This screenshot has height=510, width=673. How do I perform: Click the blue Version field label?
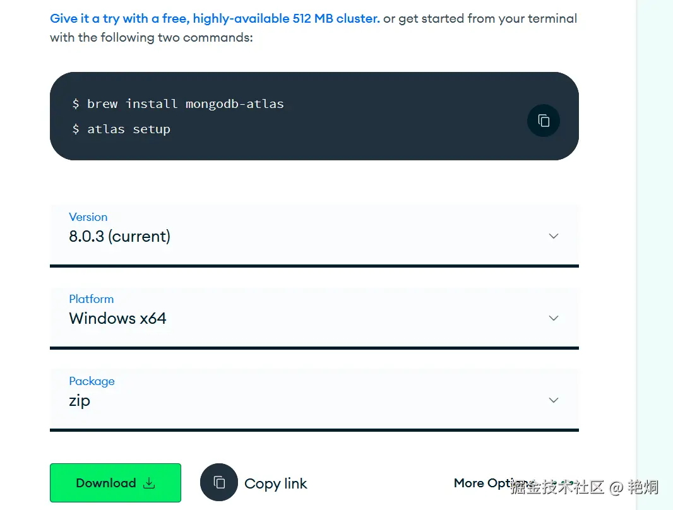tap(88, 217)
